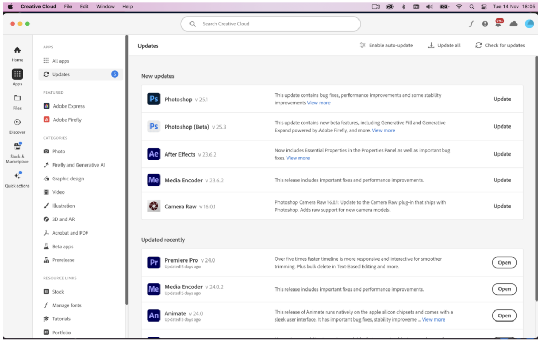
Task: Open Adobe Express from Featured list
Action: tap(64, 106)
